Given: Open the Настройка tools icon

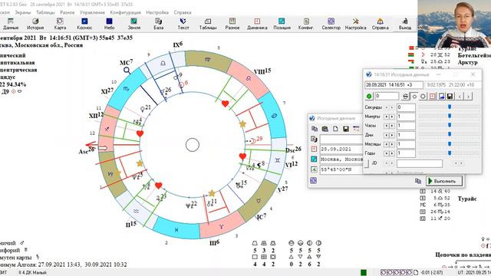Looking at the screenshot, I should (355, 24).
